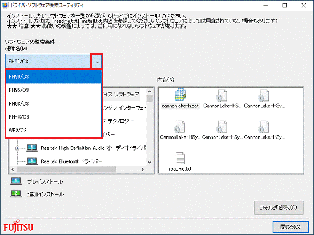Select the top-row CannonLake-HSy.. file on the right
Viewport: 314px width, 235px height.
pyautogui.click(x=264, y=95)
